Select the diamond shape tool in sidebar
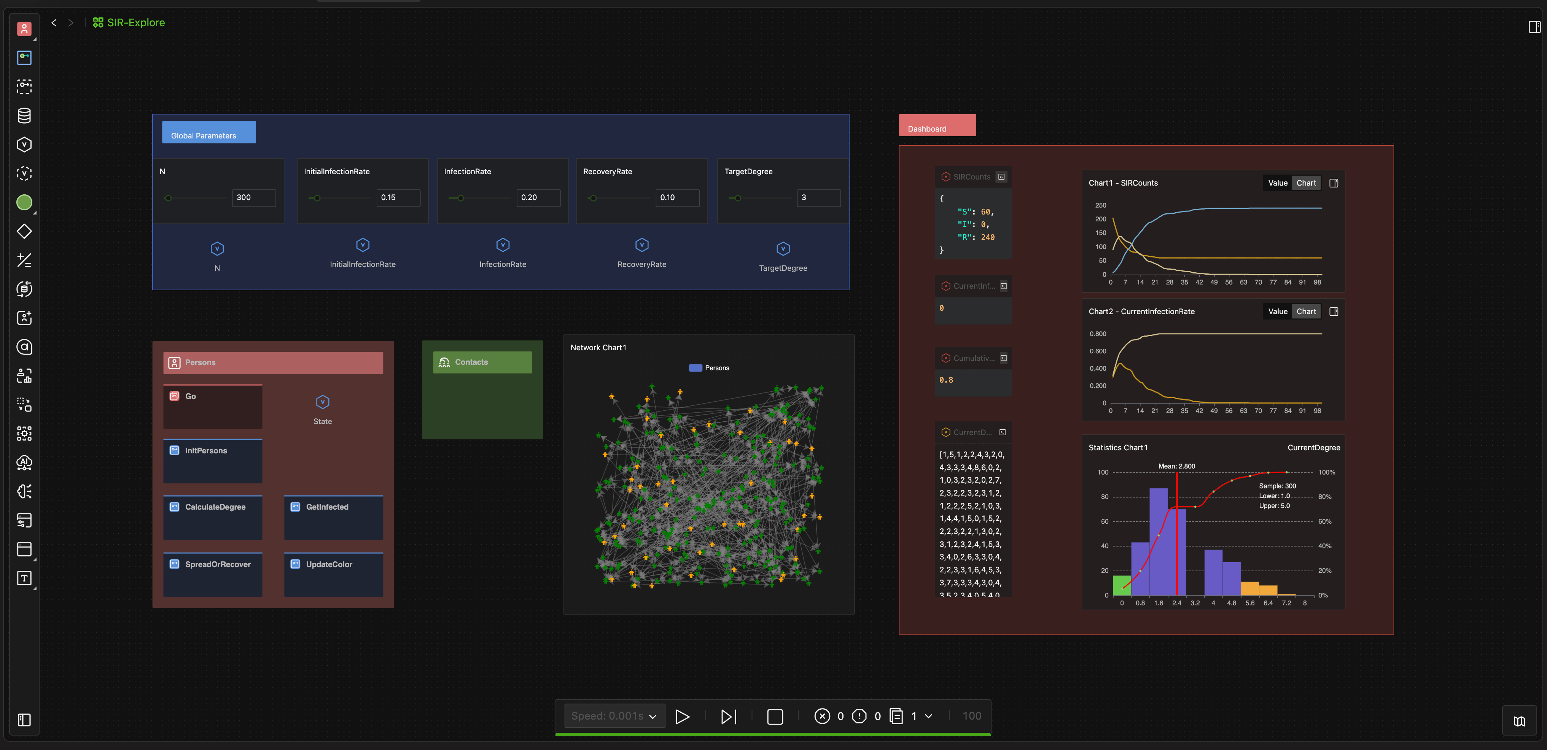The height and width of the screenshot is (750, 1547). pos(24,231)
